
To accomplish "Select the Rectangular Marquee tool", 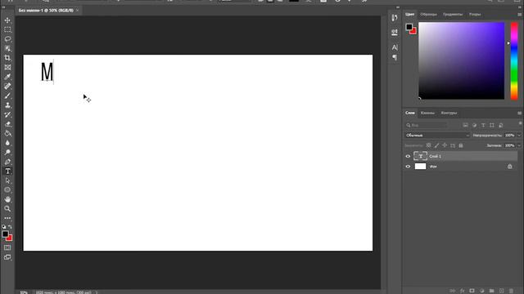I will pyautogui.click(x=7, y=29).
